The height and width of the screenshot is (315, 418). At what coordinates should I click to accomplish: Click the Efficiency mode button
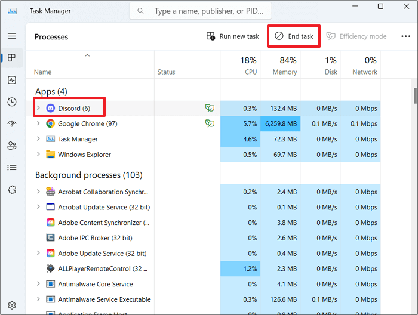(356, 36)
